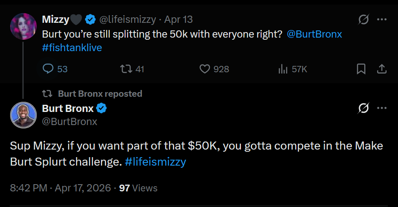
Task: Click the share icon on Mizzy's tweet
Action: 382,69
